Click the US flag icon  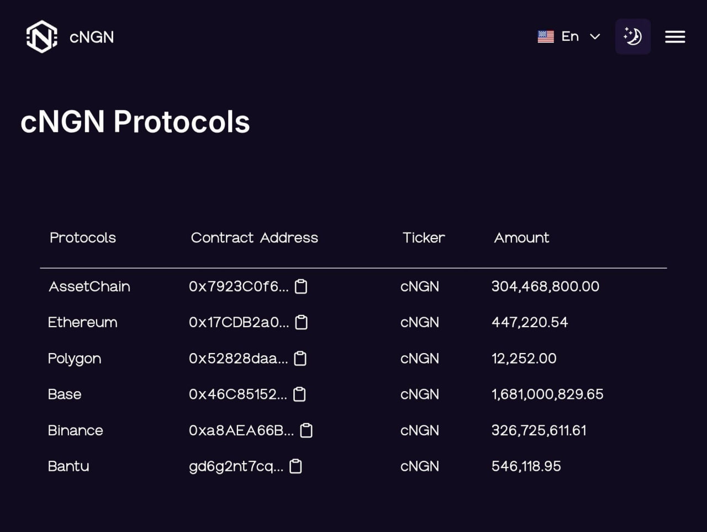[x=546, y=36]
